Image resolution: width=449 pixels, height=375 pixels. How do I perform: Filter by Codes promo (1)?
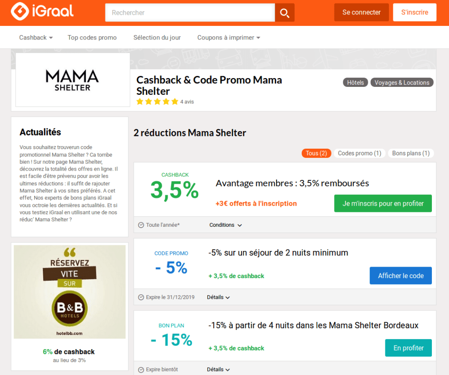pos(360,153)
